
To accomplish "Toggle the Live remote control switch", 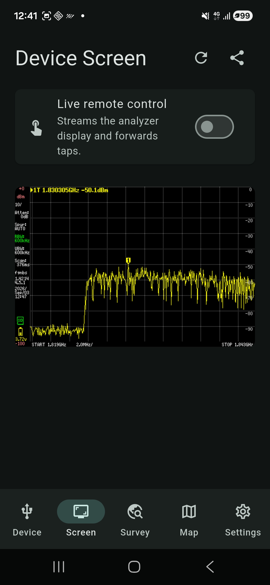I will (214, 127).
